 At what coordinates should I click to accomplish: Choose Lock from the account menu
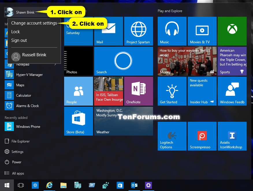pos(16,32)
